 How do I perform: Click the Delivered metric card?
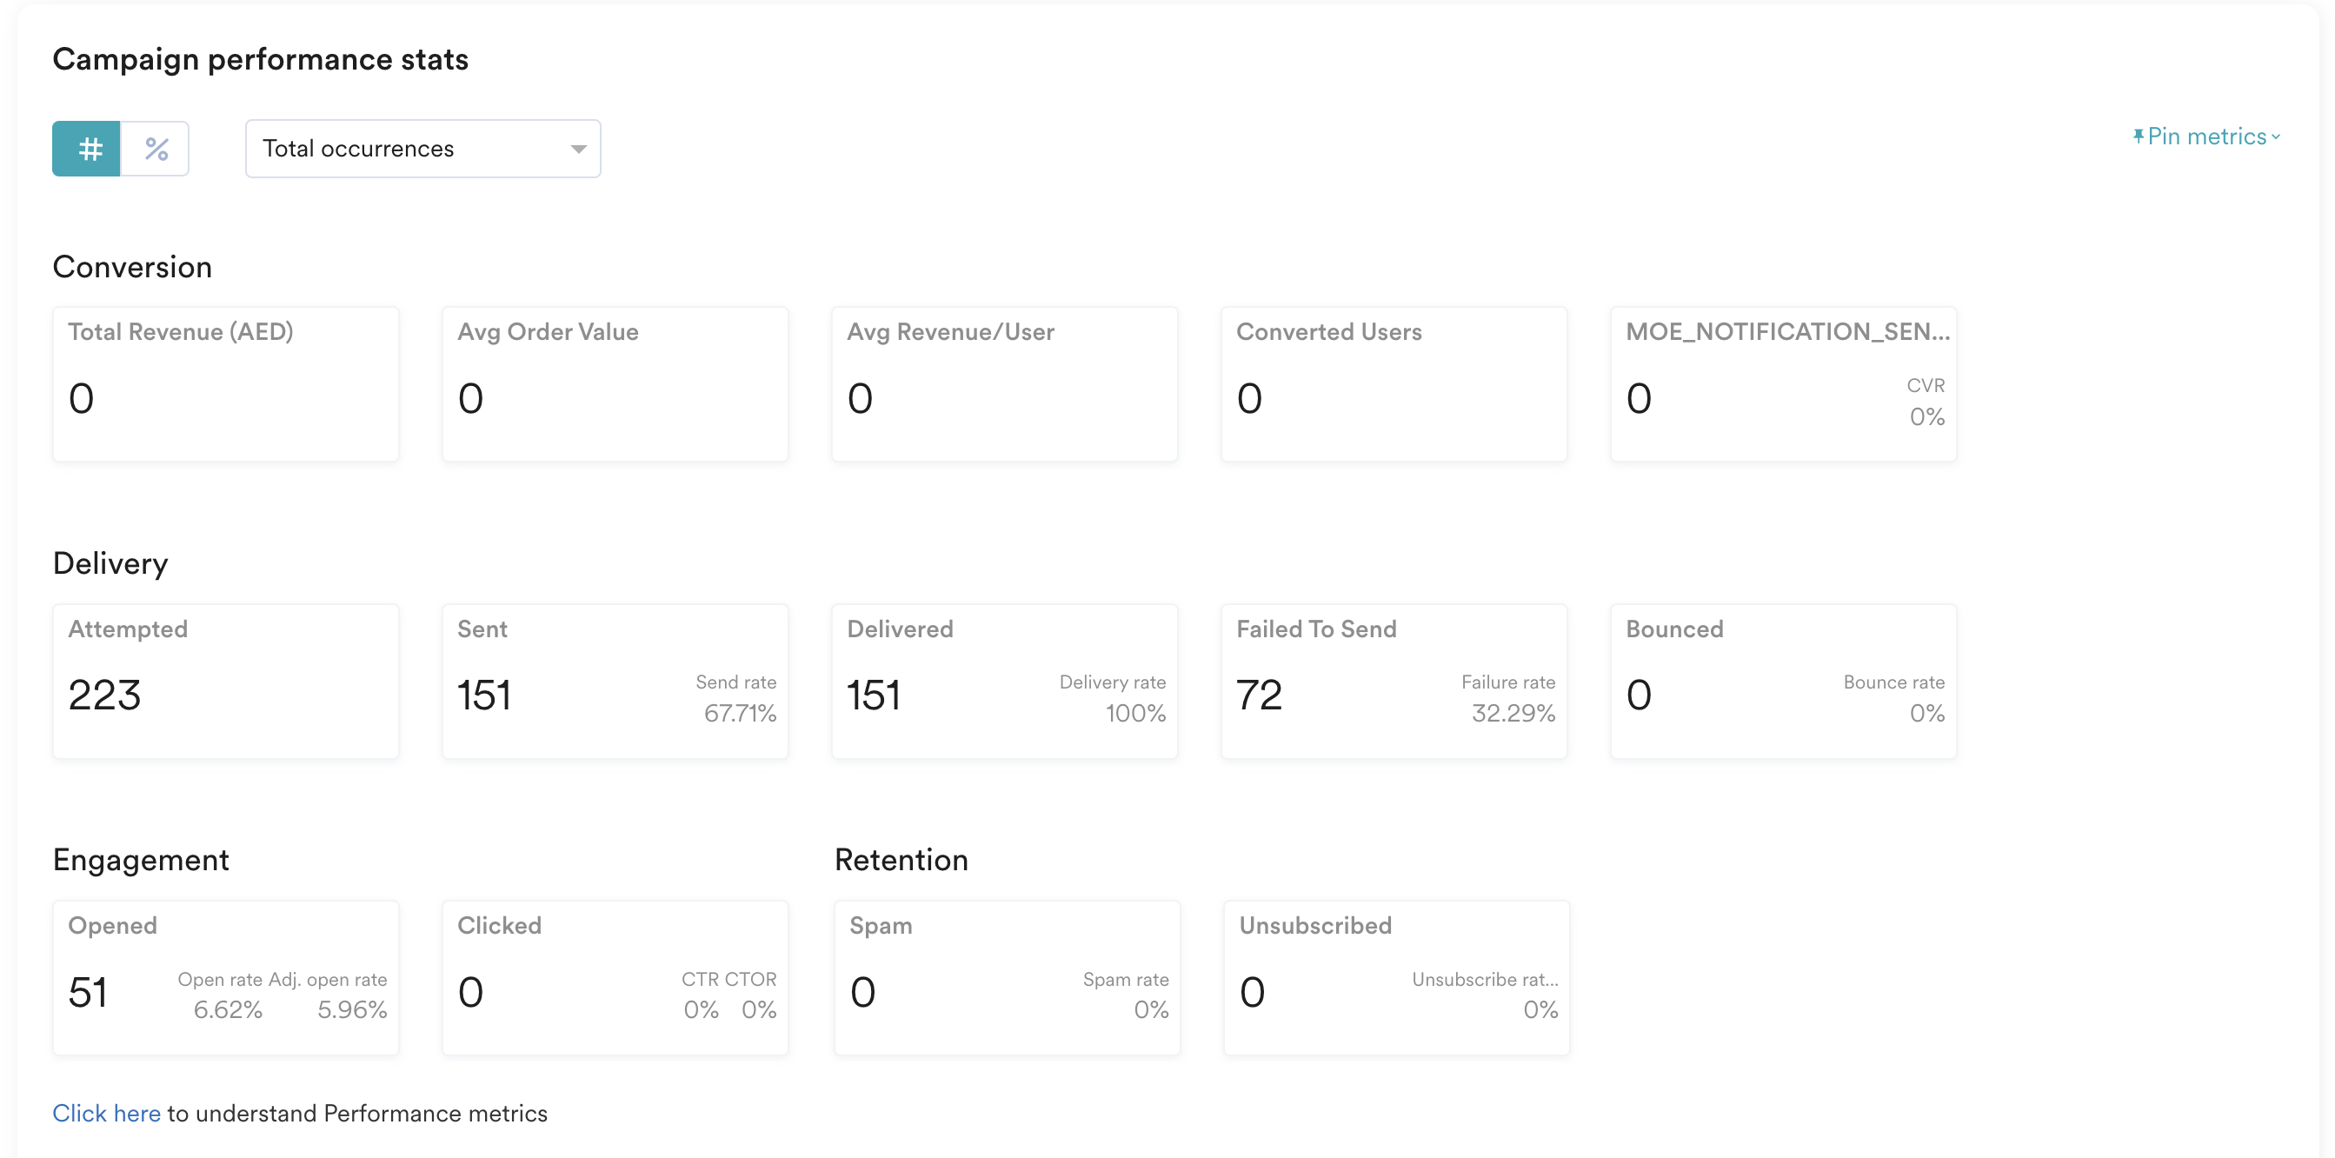(x=1004, y=681)
